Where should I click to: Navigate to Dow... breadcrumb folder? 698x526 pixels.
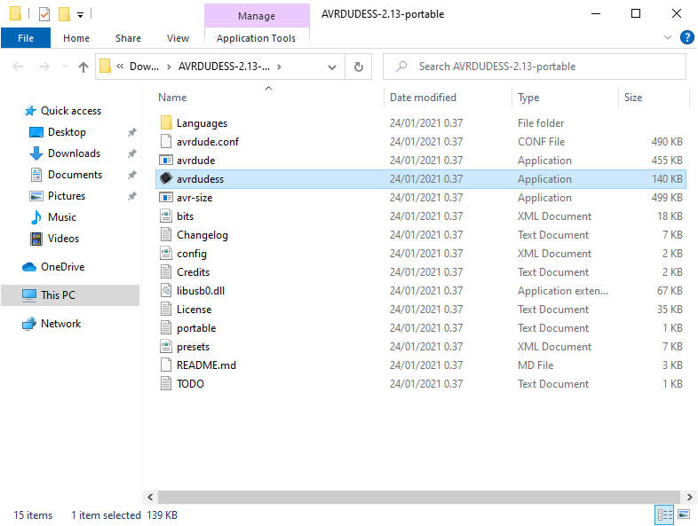(x=144, y=67)
